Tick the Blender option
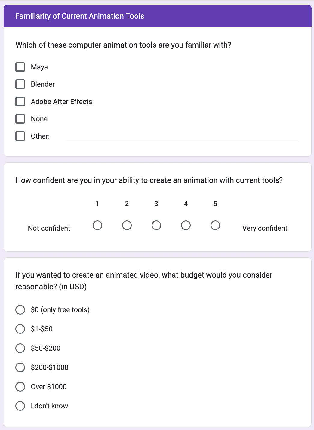Screen dimensions: 314x430 (x=20, y=84)
